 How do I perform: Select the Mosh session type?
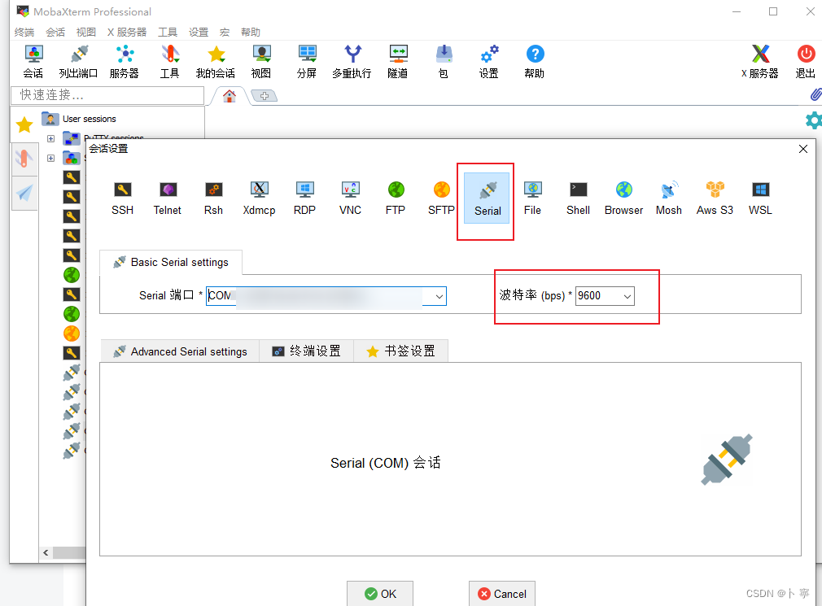[x=669, y=198]
